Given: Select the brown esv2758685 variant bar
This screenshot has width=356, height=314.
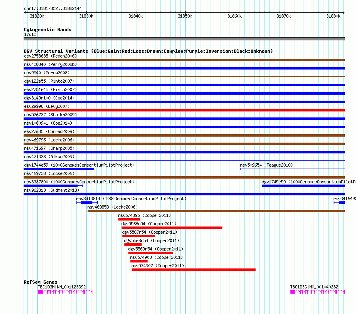Looking at the screenshot, I should coord(184,60).
